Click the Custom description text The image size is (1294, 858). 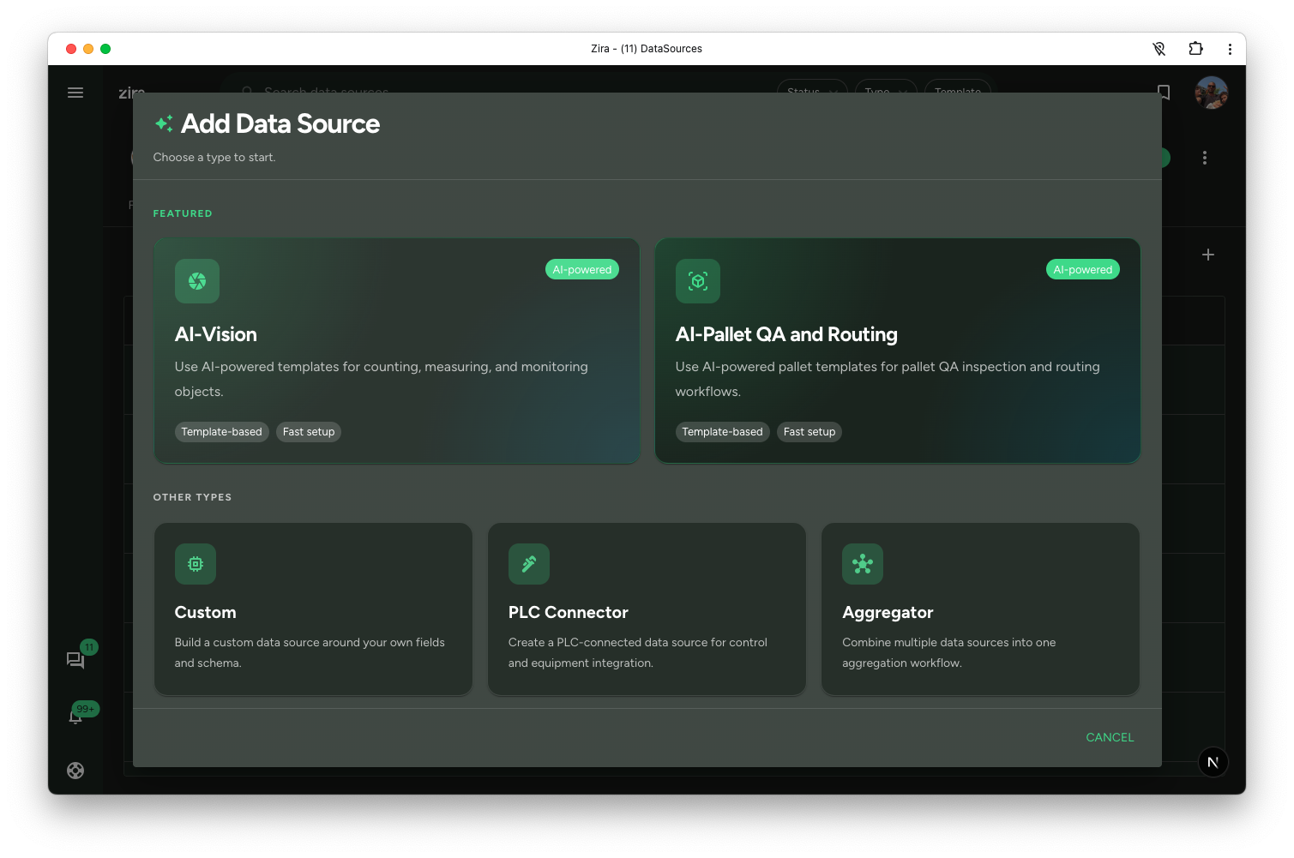coord(310,652)
